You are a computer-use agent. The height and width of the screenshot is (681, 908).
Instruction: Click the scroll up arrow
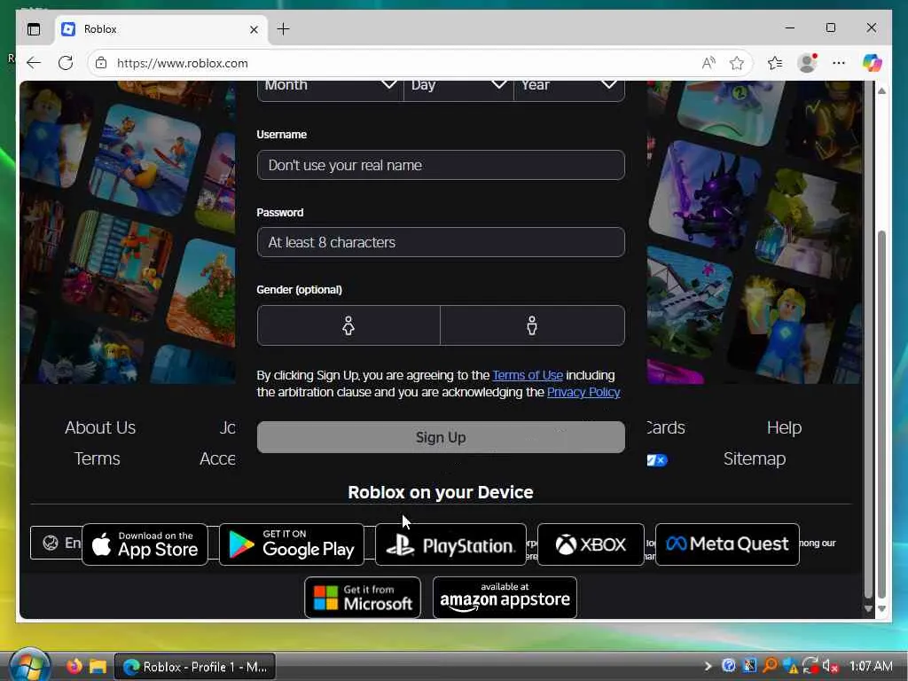click(x=881, y=91)
